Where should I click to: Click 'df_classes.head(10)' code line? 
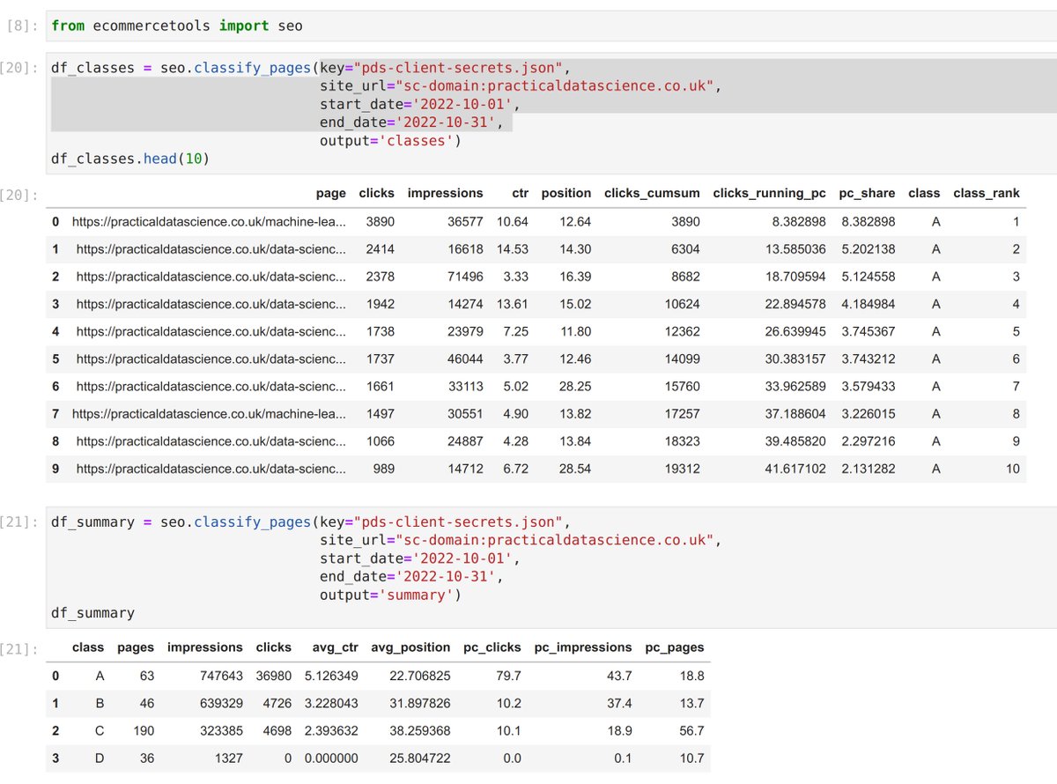pyautogui.click(x=130, y=159)
